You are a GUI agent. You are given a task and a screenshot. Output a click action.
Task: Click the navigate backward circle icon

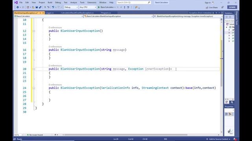[x=17, y=7]
